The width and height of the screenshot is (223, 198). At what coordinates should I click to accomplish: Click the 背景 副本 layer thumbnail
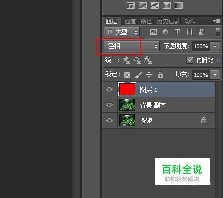pyautogui.click(x=127, y=105)
